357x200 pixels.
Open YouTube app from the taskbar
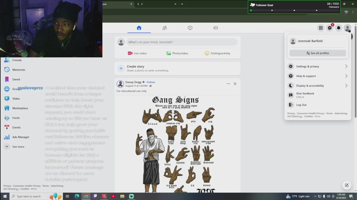tap(113, 196)
